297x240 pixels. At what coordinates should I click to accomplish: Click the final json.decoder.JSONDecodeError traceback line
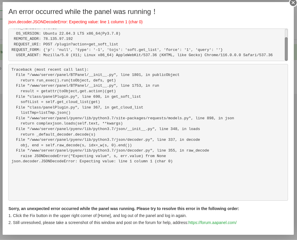(x=92, y=161)
